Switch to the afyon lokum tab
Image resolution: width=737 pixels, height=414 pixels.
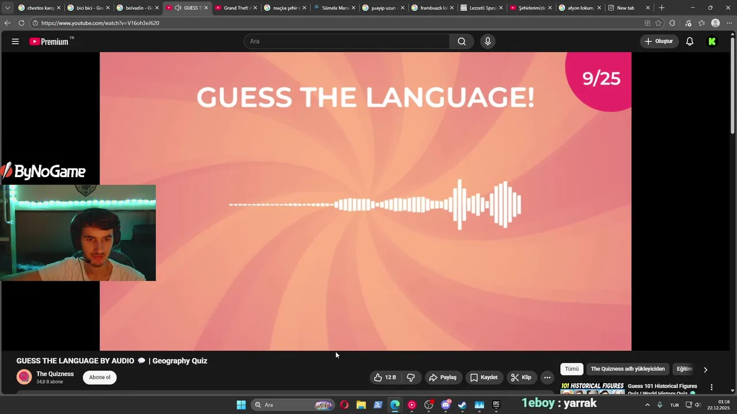coord(579,8)
